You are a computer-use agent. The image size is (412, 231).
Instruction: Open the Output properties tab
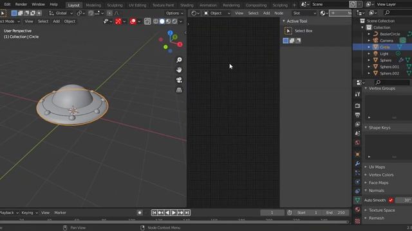pos(357,115)
